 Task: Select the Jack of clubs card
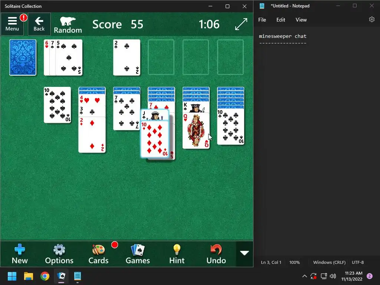click(x=155, y=115)
